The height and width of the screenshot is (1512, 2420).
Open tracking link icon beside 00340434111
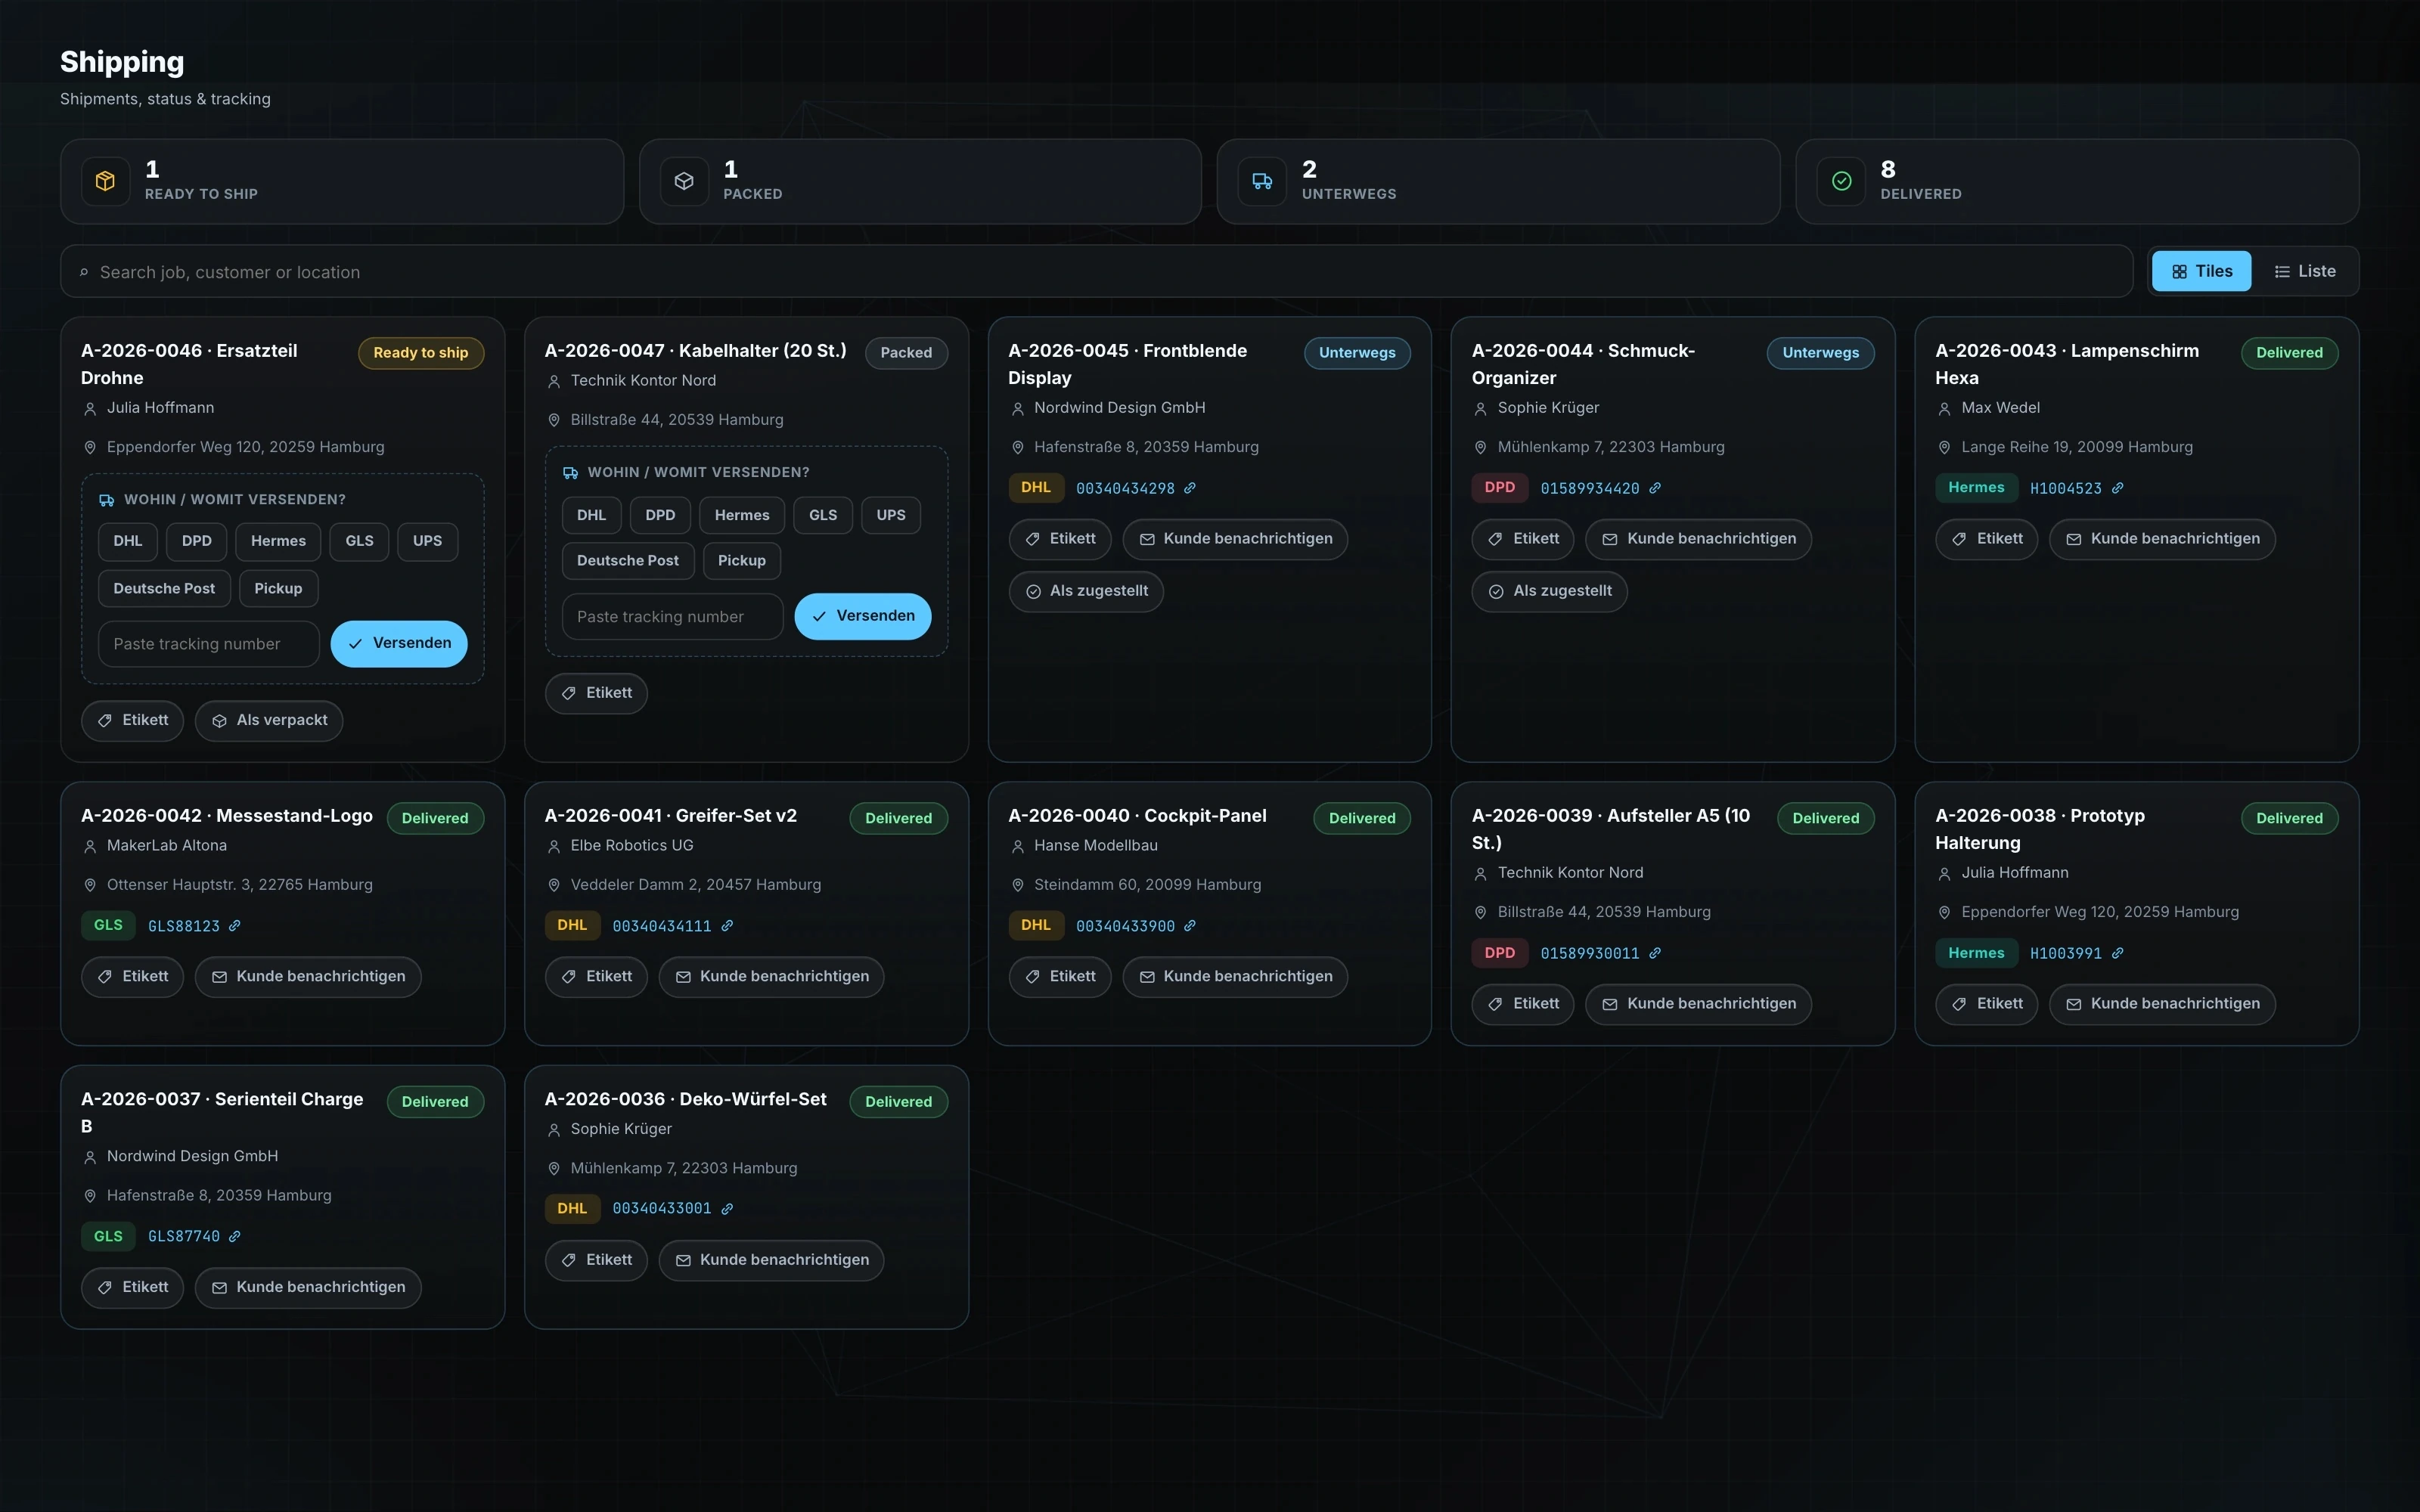[x=727, y=926]
